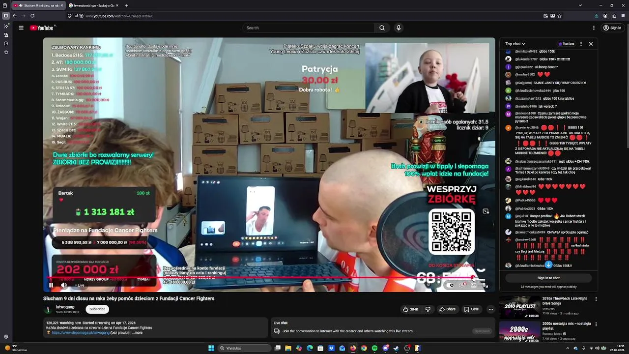Open the siepomaga.pl/latwogang link
Image resolution: width=629 pixels, height=354 pixels.
pos(81,333)
